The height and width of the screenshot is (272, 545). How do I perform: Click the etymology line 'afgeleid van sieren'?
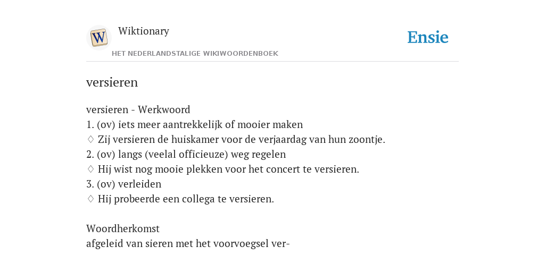click(188, 243)
